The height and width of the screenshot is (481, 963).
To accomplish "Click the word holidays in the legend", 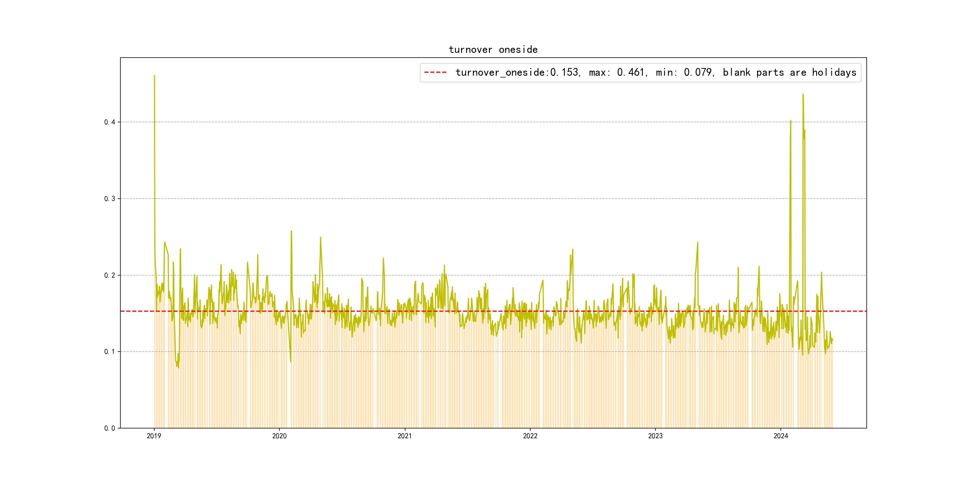I will [x=834, y=72].
